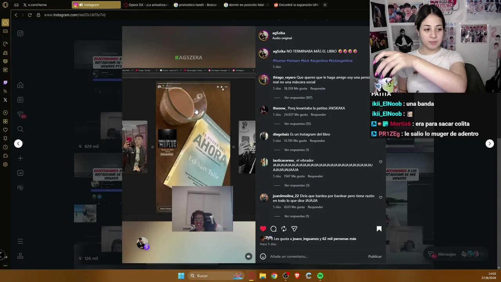The width and height of the screenshot is (501, 282).
Task: Open the joaco_inguanzo profile link
Action: 305,239
